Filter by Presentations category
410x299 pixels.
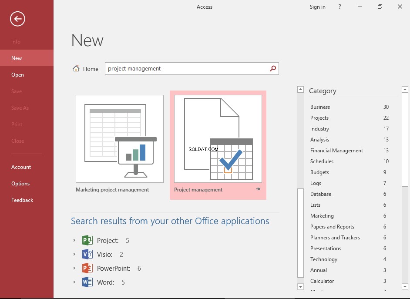coord(350,248)
